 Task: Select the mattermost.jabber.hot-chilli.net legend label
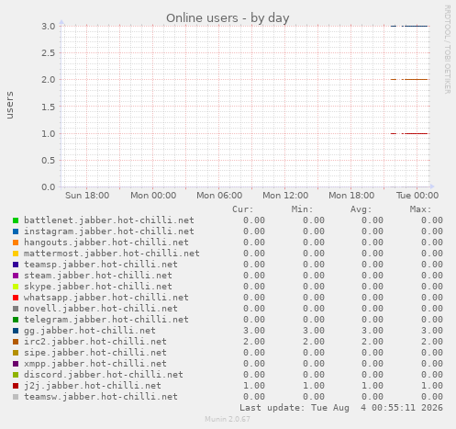pos(112,254)
